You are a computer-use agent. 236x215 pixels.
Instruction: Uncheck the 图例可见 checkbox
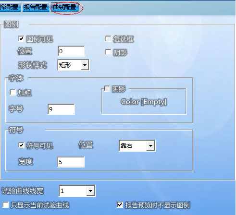point(21,39)
